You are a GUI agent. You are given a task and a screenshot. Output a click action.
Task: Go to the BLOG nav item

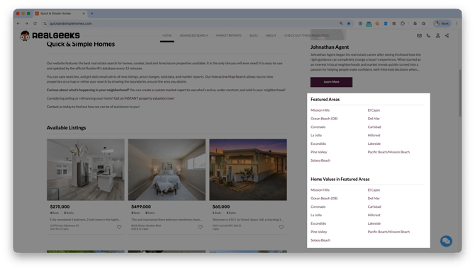click(x=254, y=35)
